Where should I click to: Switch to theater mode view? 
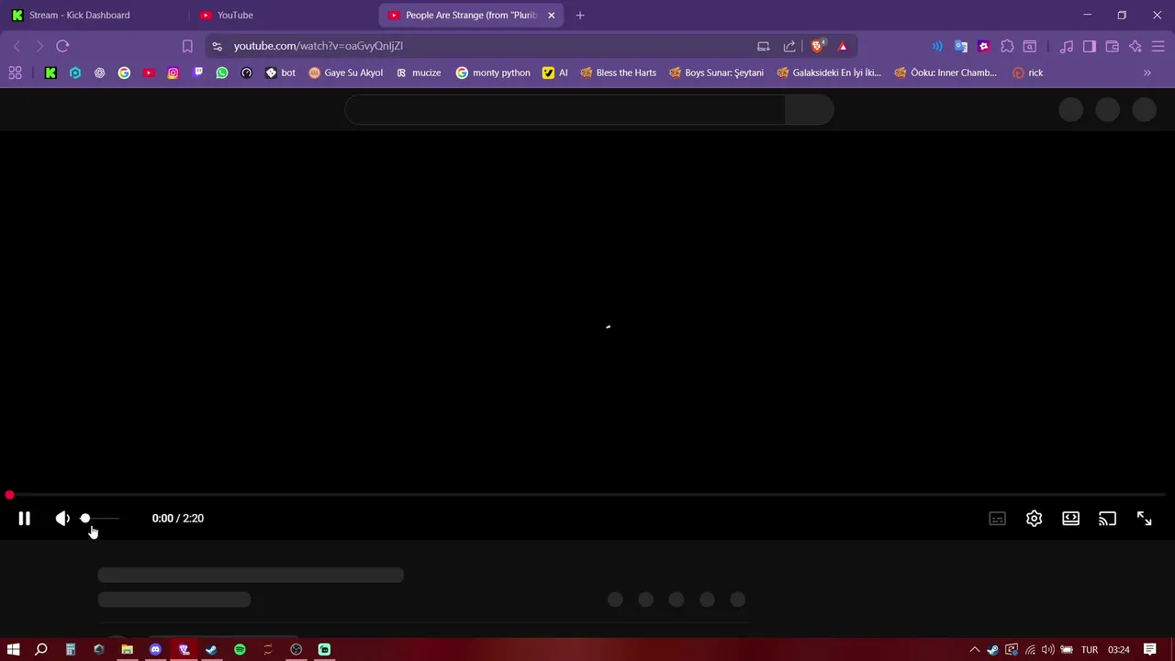point(1070,519)
